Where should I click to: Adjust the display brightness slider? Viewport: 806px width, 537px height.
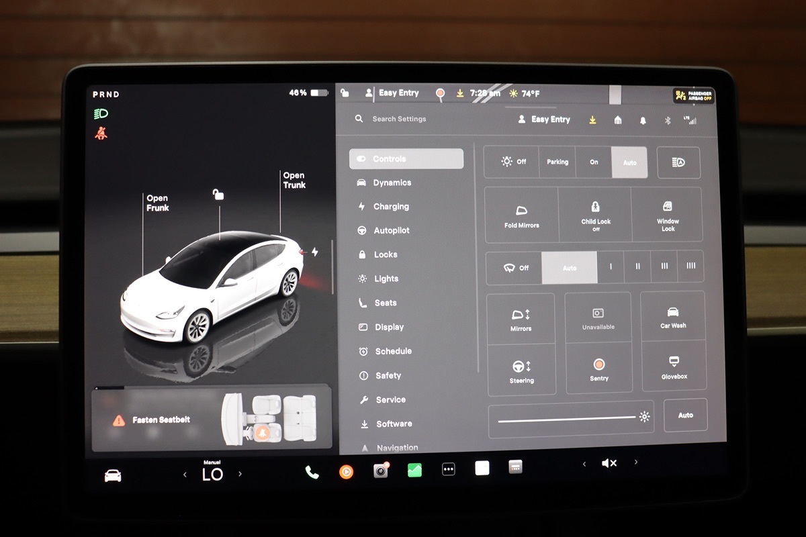point(568,418)
